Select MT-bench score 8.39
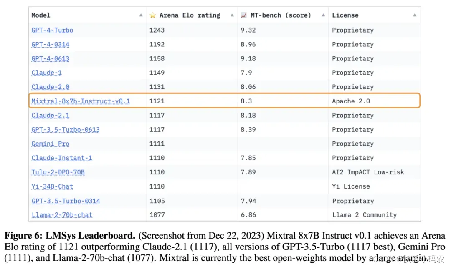This screenshot has width=451, height=267. point(248,130)
